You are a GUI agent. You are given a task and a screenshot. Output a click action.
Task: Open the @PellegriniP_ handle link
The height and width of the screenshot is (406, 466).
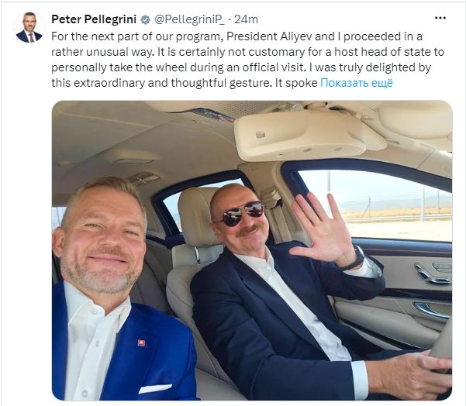[x=189, y=19]
